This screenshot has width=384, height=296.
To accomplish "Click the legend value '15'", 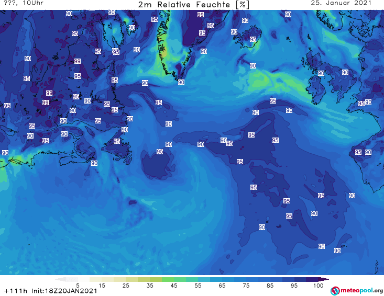I will 102,286.
